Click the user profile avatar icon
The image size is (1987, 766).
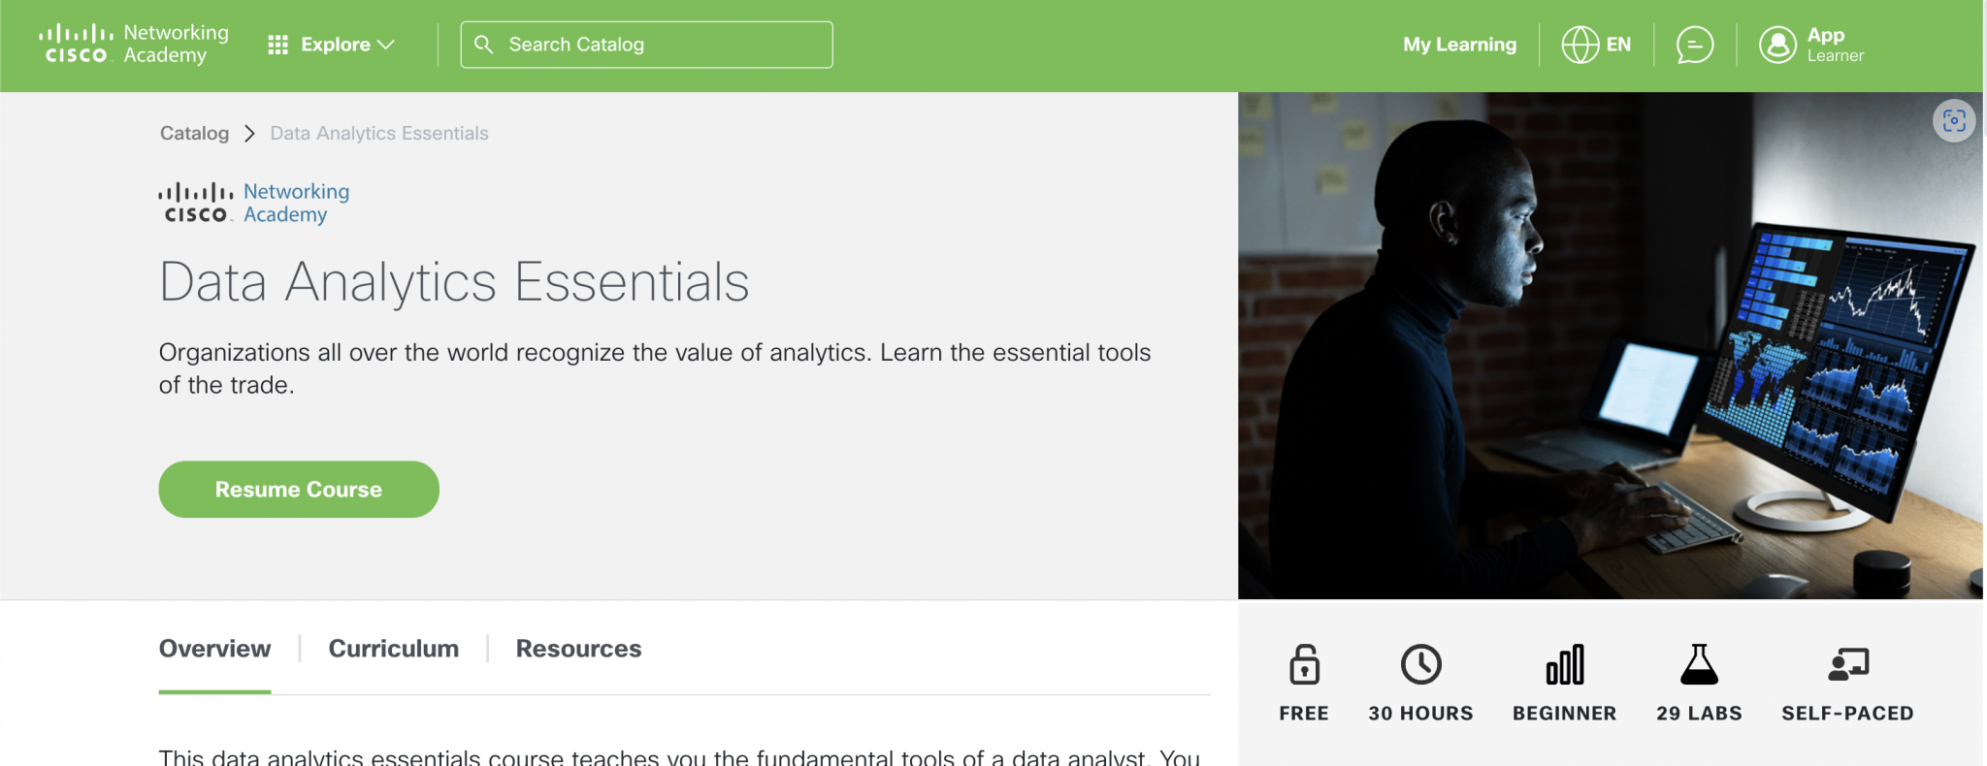coord(1777,45)
